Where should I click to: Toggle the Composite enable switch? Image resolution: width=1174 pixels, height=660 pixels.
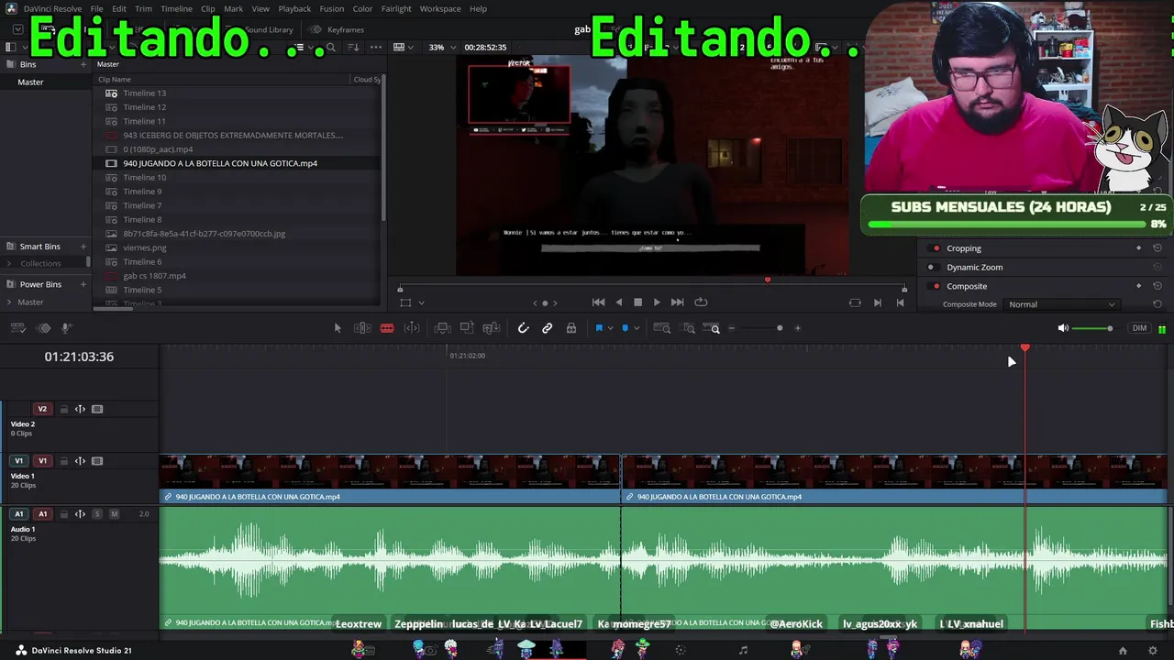(936, 286)
